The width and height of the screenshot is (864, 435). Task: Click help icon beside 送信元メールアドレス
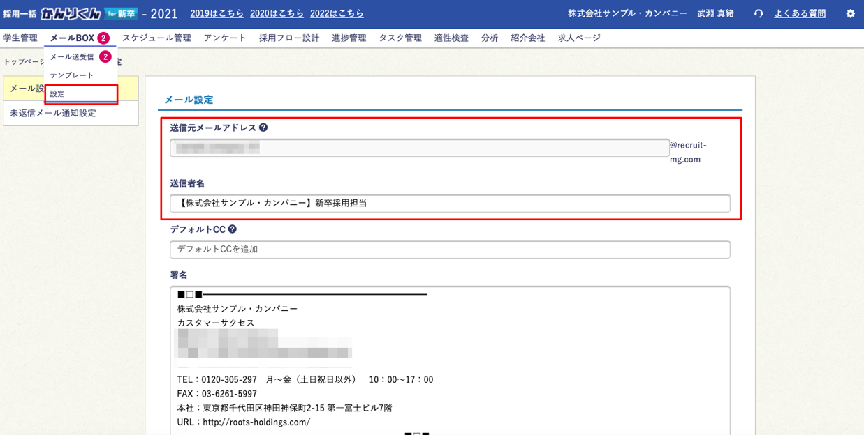(x=263, y=128)
